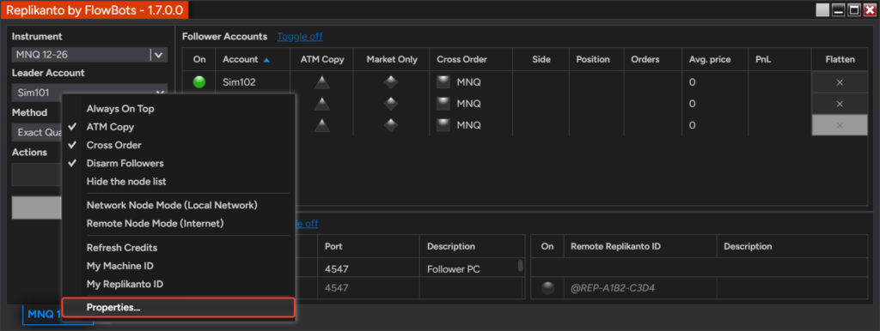The image size is (880, 331).
Task: Edit the @REP-A1B2-C3D4 remote ID field
Action: [640, 288]
